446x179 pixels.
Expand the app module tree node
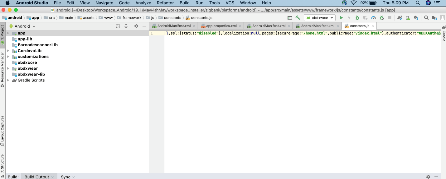click(x=8, y=33)
